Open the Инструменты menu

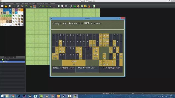[x=40, y=3]
